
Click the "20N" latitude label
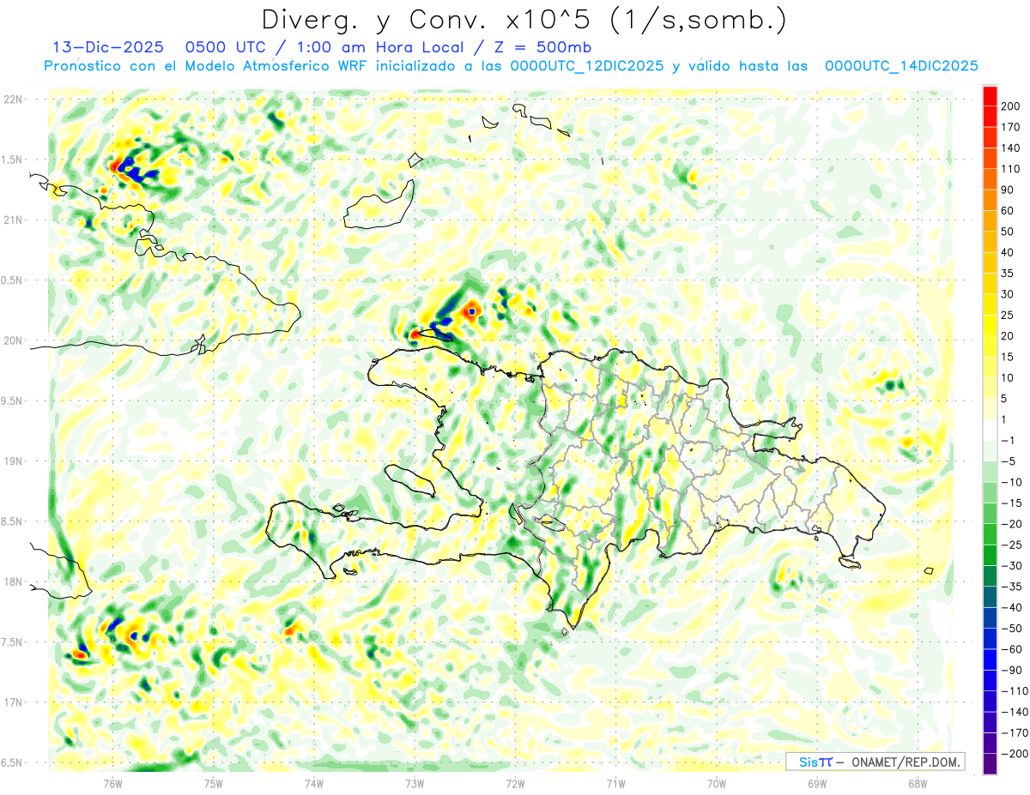[13, 340]
